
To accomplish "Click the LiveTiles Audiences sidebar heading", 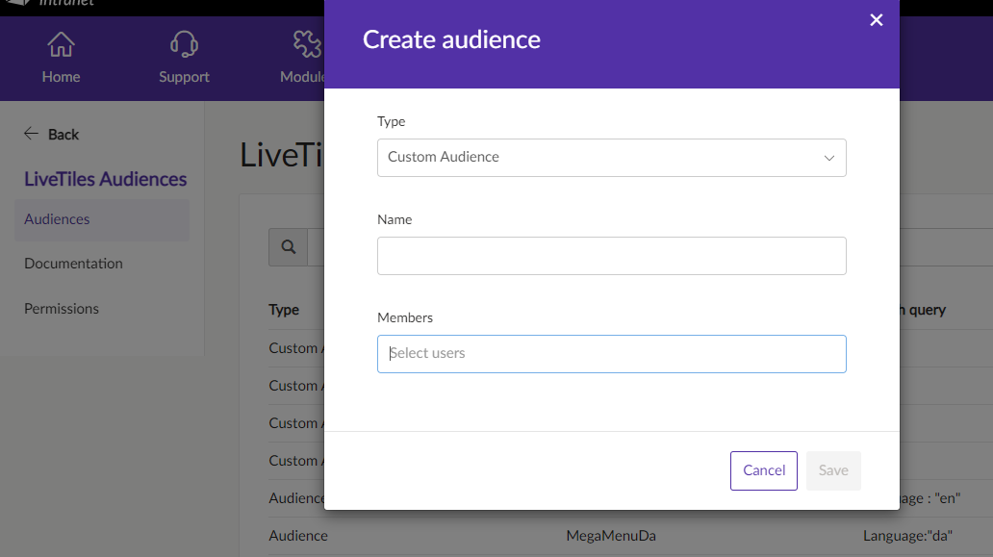I will 105,179.
